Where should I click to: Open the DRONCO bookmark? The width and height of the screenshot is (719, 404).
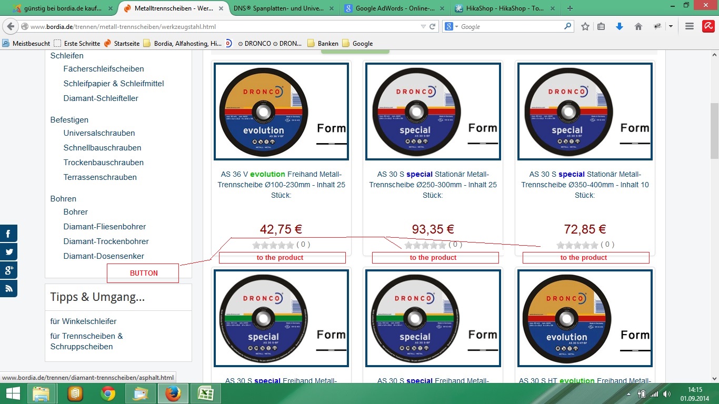coord(264,44)
